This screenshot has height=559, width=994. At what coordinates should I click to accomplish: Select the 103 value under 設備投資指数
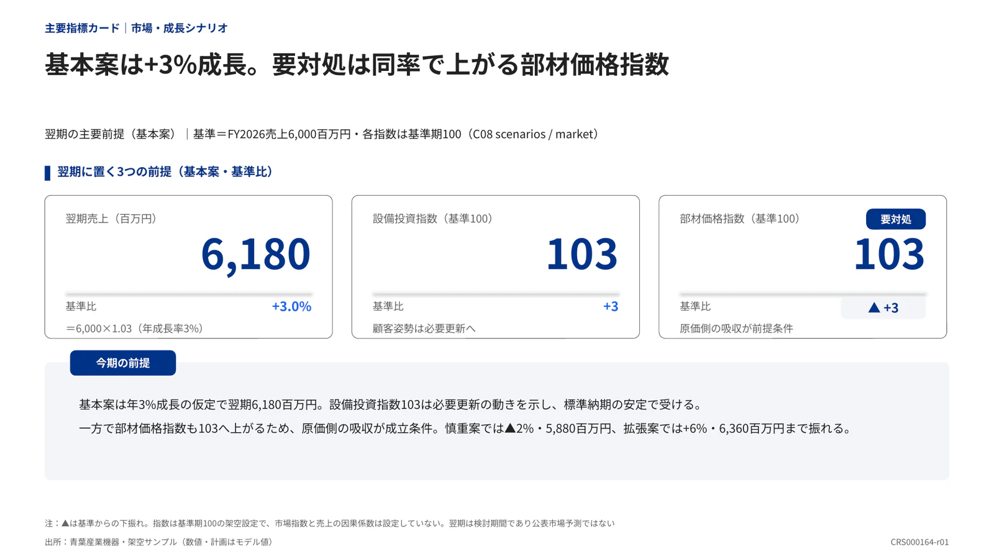(581, 254)
